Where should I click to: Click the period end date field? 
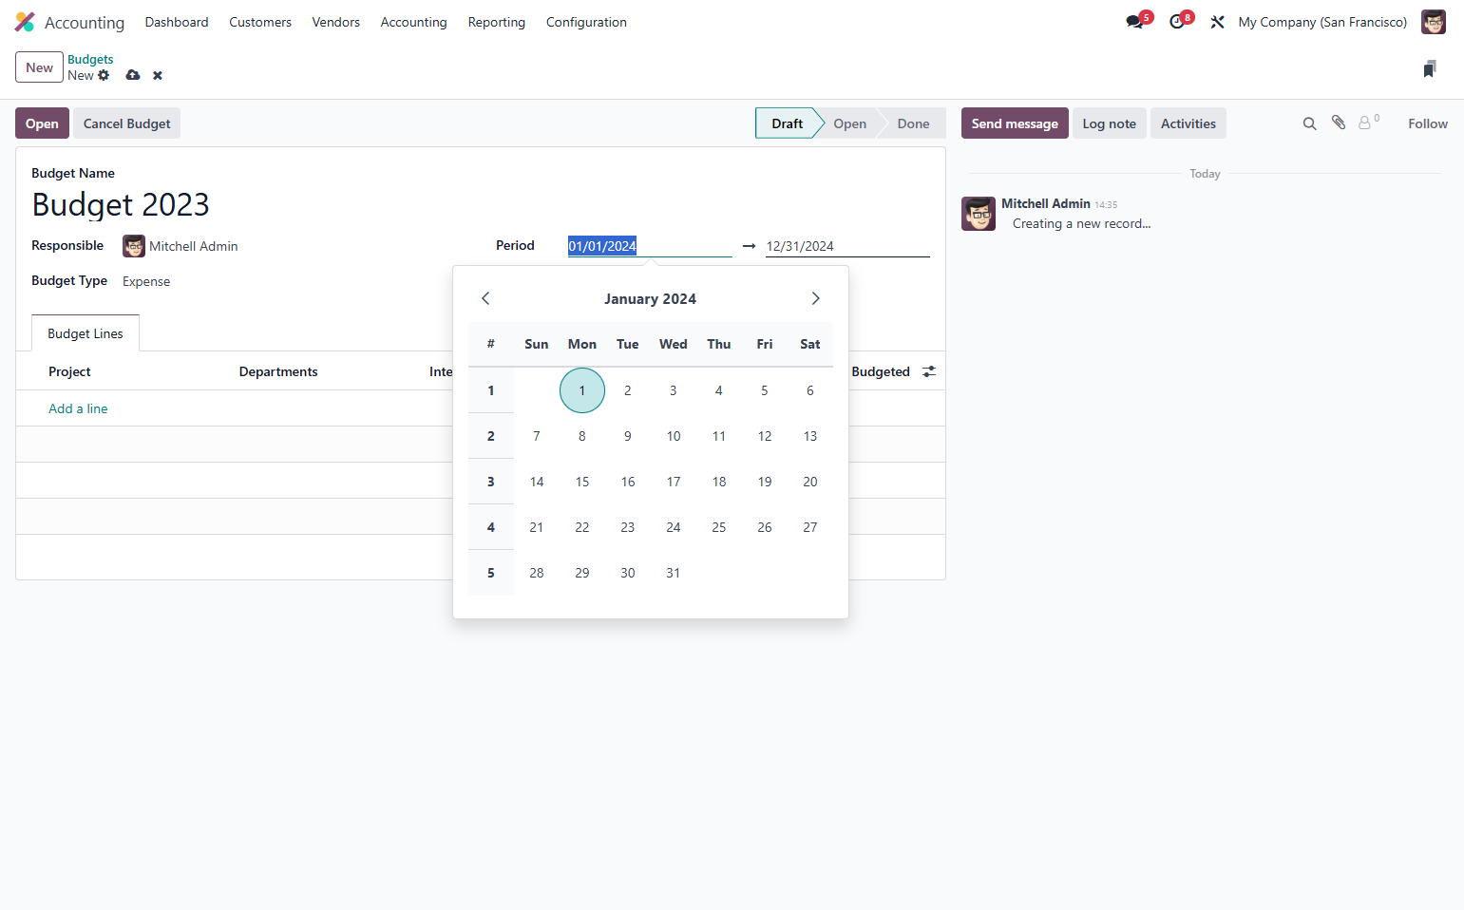[847, 246]
